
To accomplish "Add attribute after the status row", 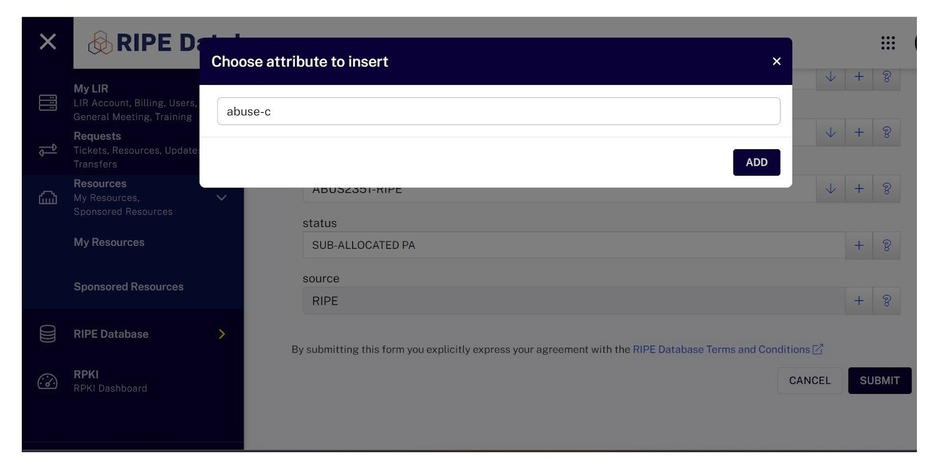I will pyautogui.click(x=858, y=245).
